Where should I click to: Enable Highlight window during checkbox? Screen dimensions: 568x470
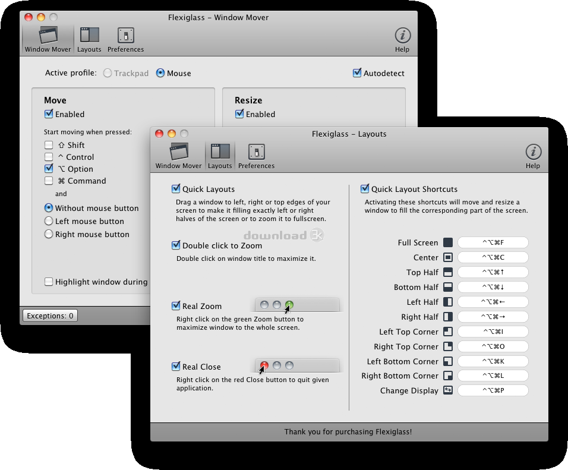click(x=49, y=282)
